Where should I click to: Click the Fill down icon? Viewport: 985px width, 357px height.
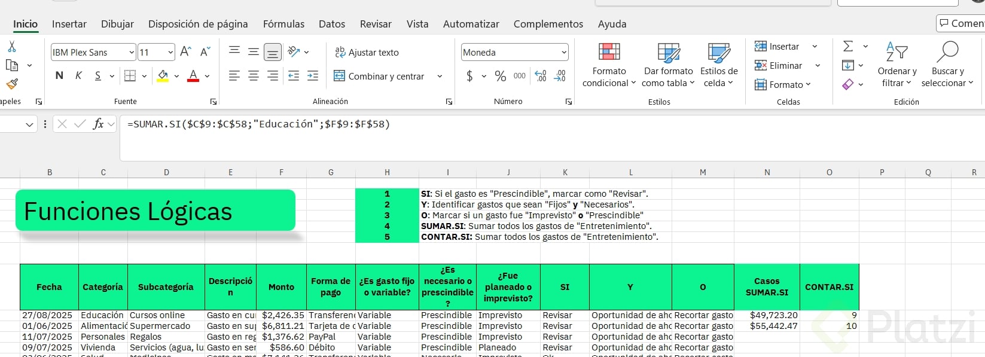[848, 66]
